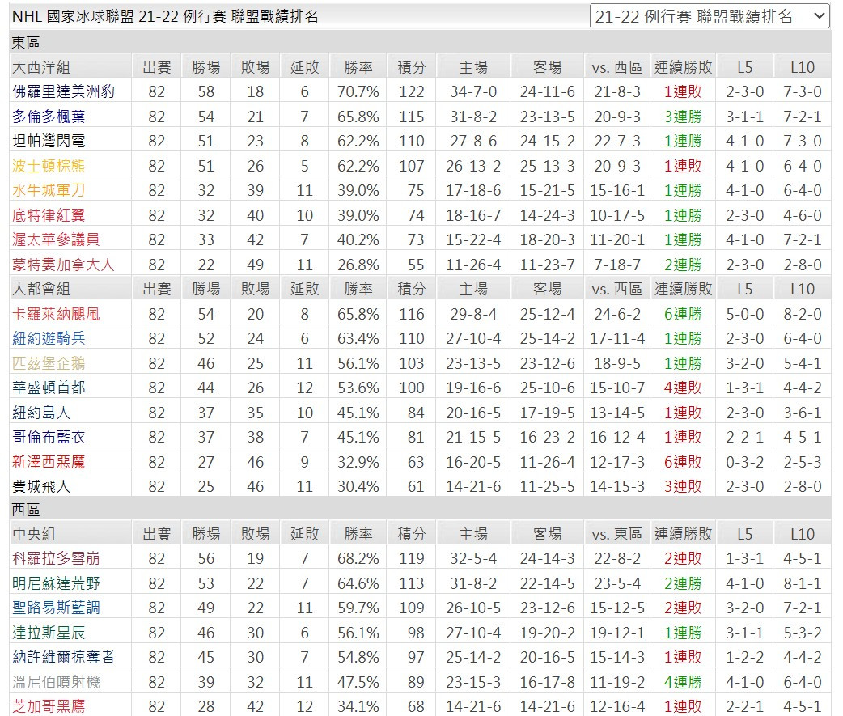Open the 費城飛人 team link
Screen dimensions: 843x716
click(41, 486)
